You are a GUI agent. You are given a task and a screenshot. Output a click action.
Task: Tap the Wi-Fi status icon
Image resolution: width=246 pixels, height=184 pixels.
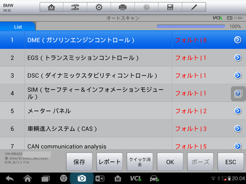(213, 178)
